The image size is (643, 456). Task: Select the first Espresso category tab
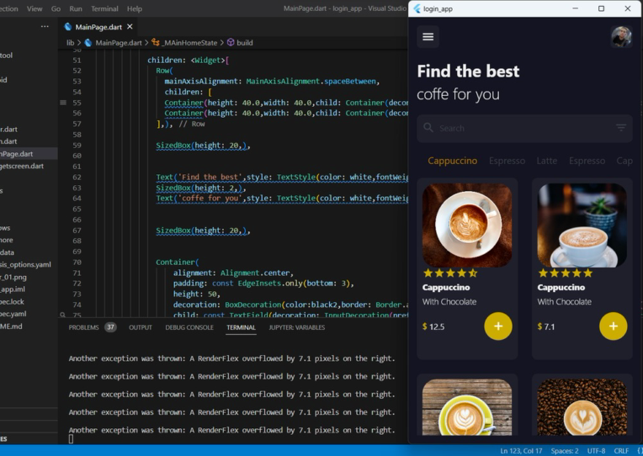point(507,161)
